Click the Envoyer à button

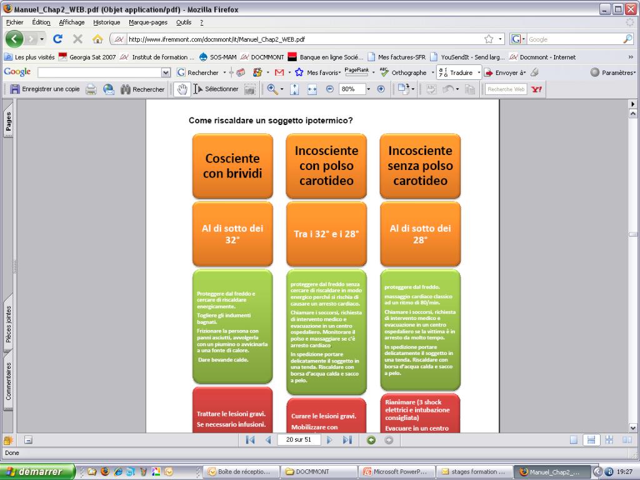(x=505, y=72)
